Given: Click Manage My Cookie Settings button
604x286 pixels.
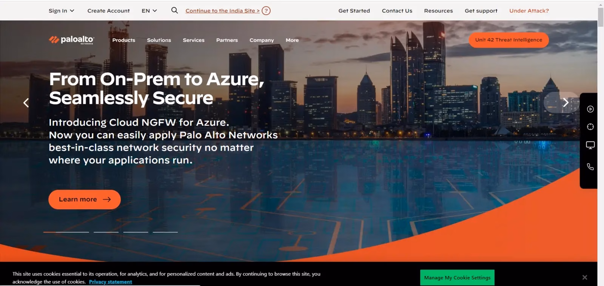Looking at the screenshot, I should coord(458,278).
